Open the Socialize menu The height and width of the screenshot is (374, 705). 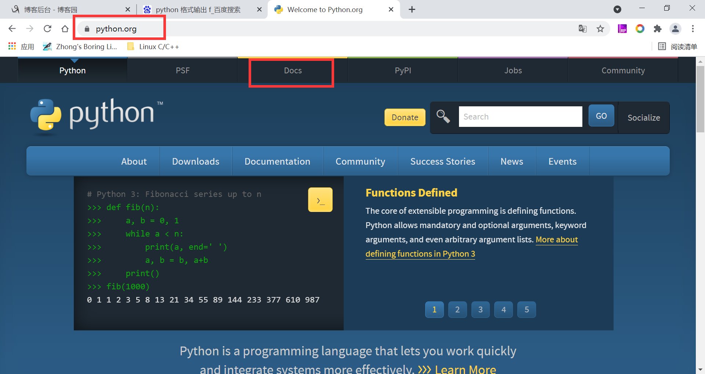point(644,118)
